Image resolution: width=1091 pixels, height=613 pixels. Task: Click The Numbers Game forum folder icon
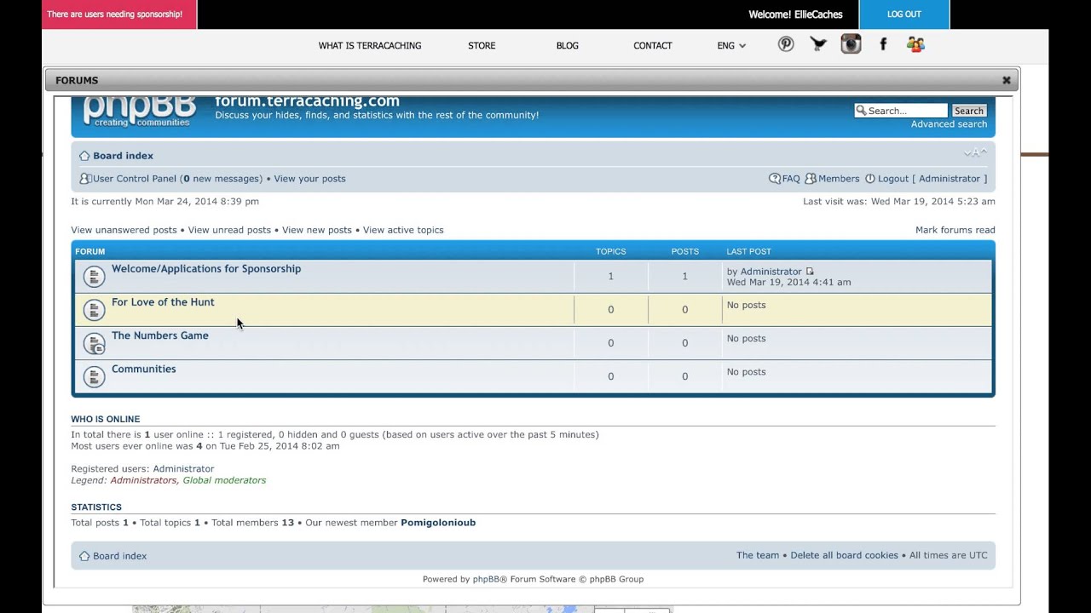coord(94,343)
